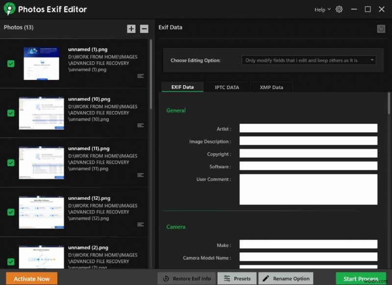The width and height of the screenshot is (392, 285).
Task: Expand the Help menu
Action: tap(321, 9)
